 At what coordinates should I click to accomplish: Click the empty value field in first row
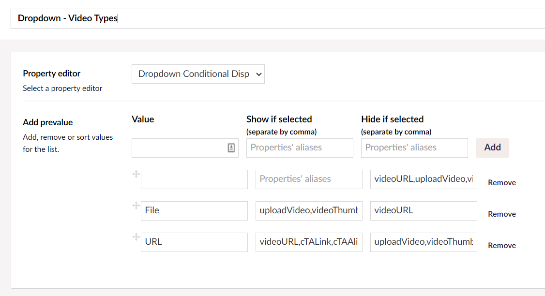194,179
